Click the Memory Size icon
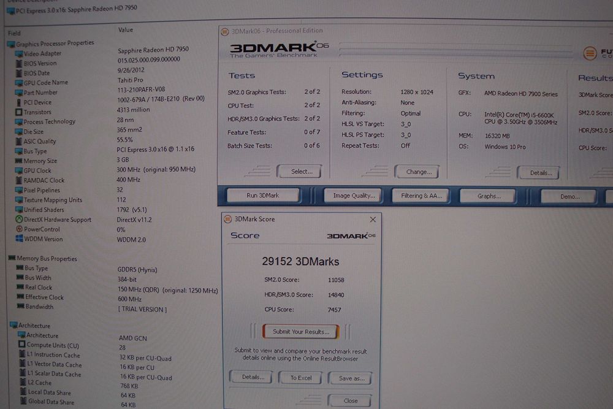The width and height of the screenshot is (613, 409). tap(18, 161)
